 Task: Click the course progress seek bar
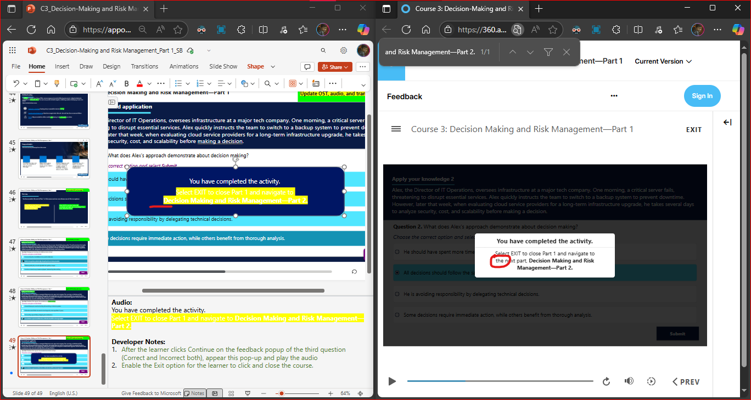pyautogui.click(x=500, y=381)
